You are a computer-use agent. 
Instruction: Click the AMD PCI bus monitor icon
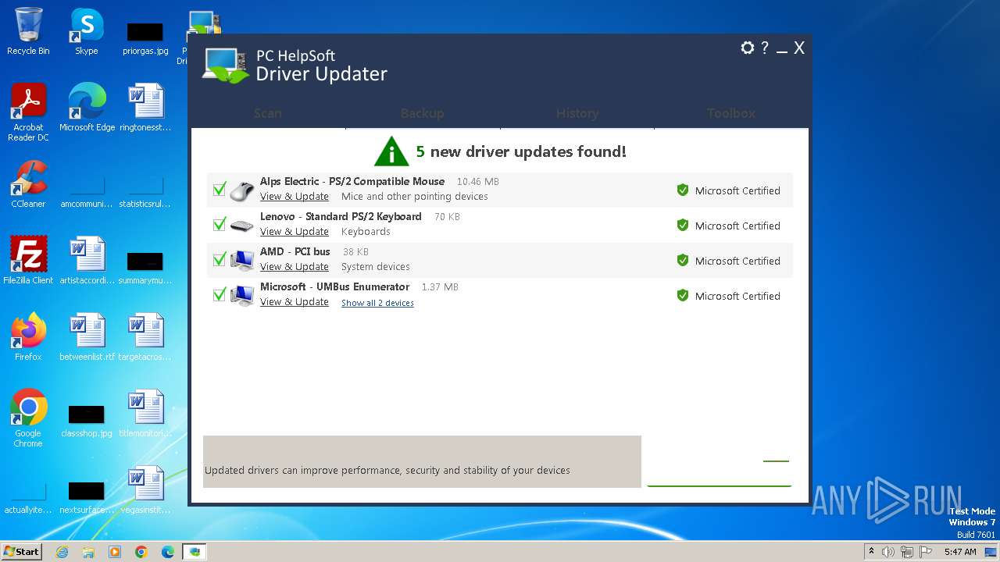pyautogui.click(x=242, y=260)
